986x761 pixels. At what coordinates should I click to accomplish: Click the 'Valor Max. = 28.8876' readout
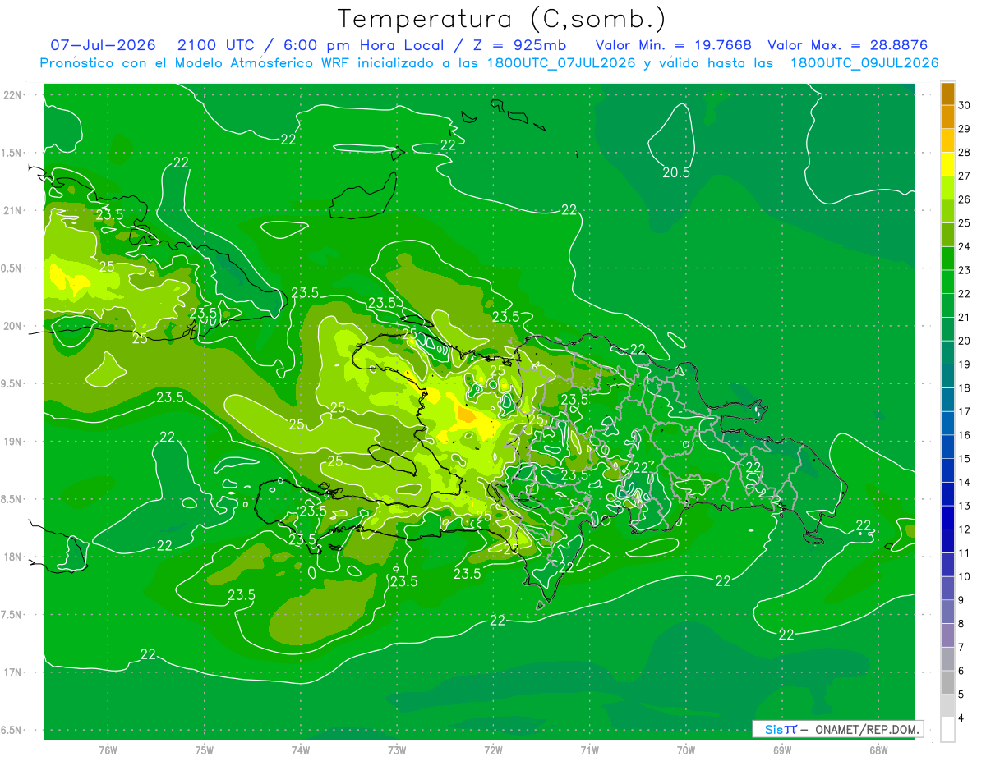coord(848,45)
